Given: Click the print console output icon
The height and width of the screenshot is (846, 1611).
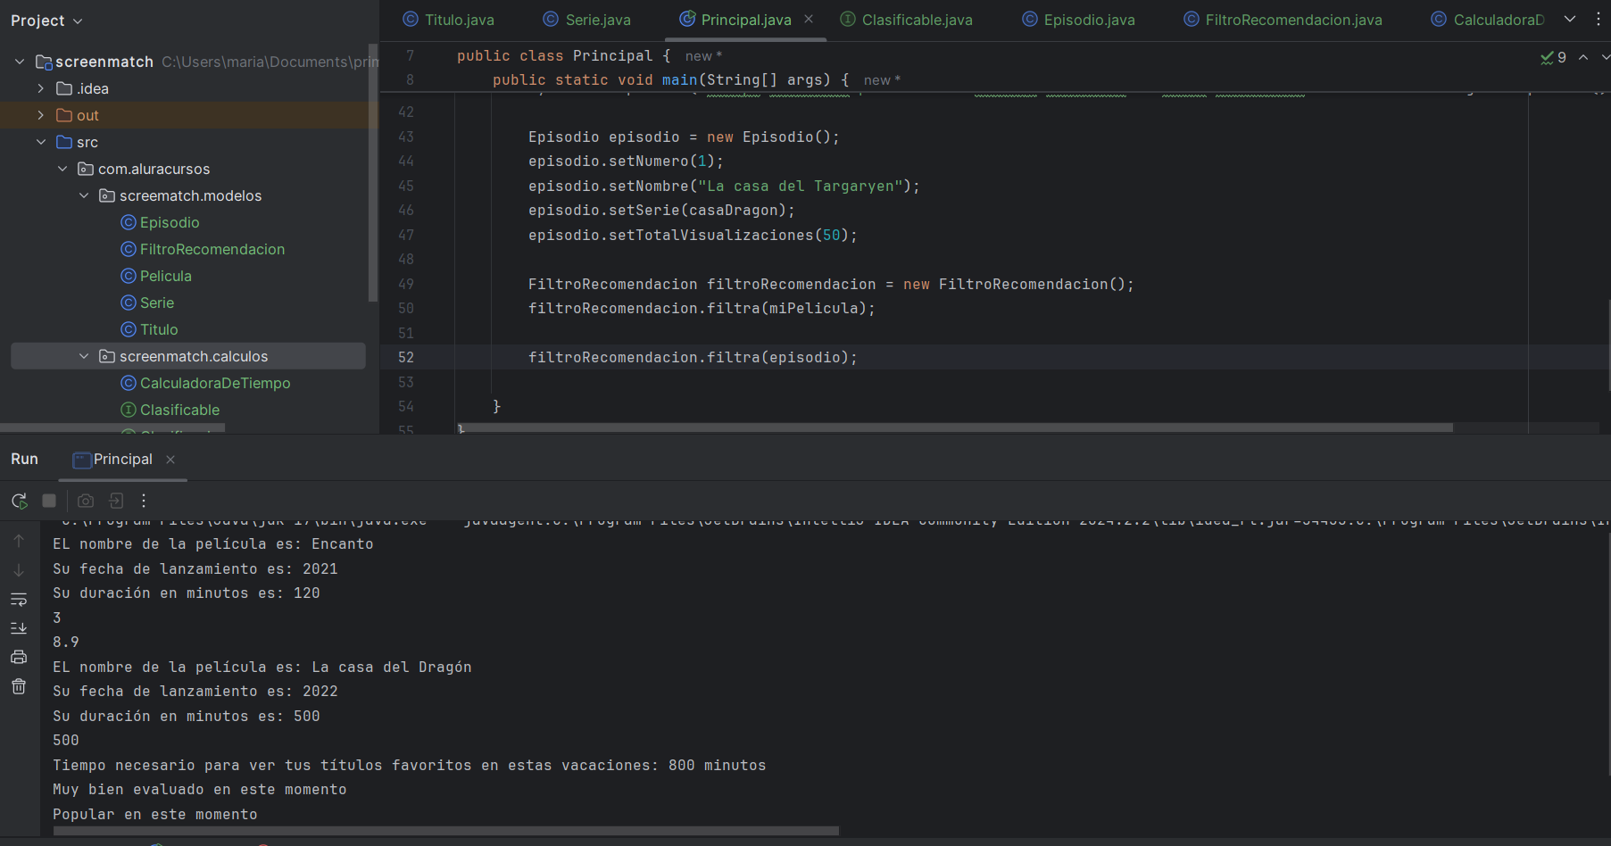Looking at the screenshot, I should [x=19, y=657].
